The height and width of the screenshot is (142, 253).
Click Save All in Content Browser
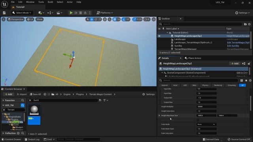coord(35,94)
